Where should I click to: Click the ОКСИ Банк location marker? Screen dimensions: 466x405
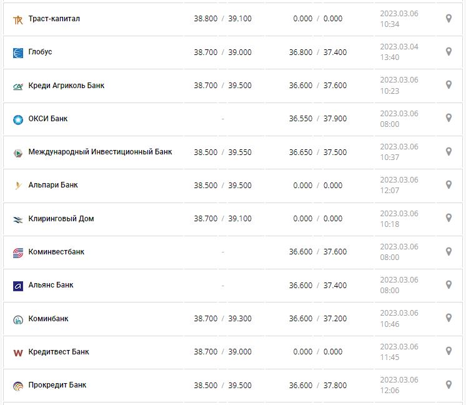(x=449, y=118)
